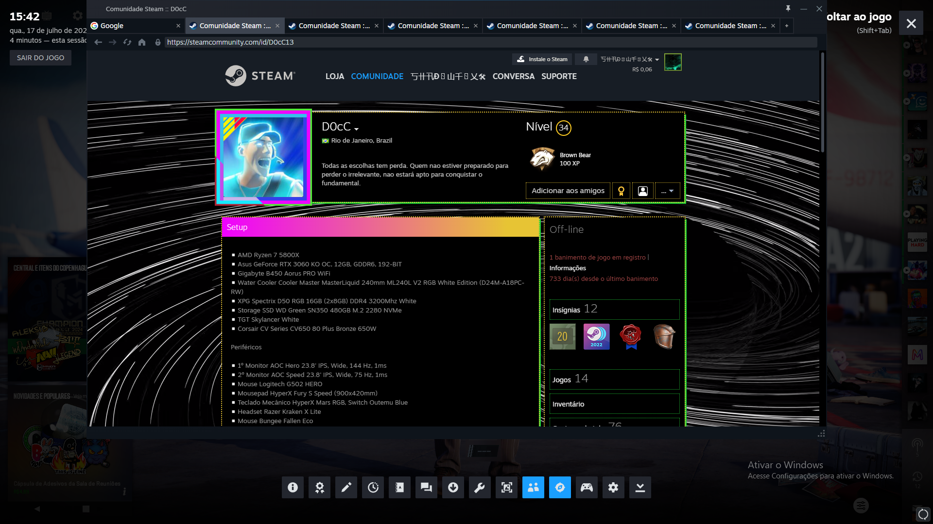
Task: Open controller settings gamepad icon
Action: click(587, 487)
